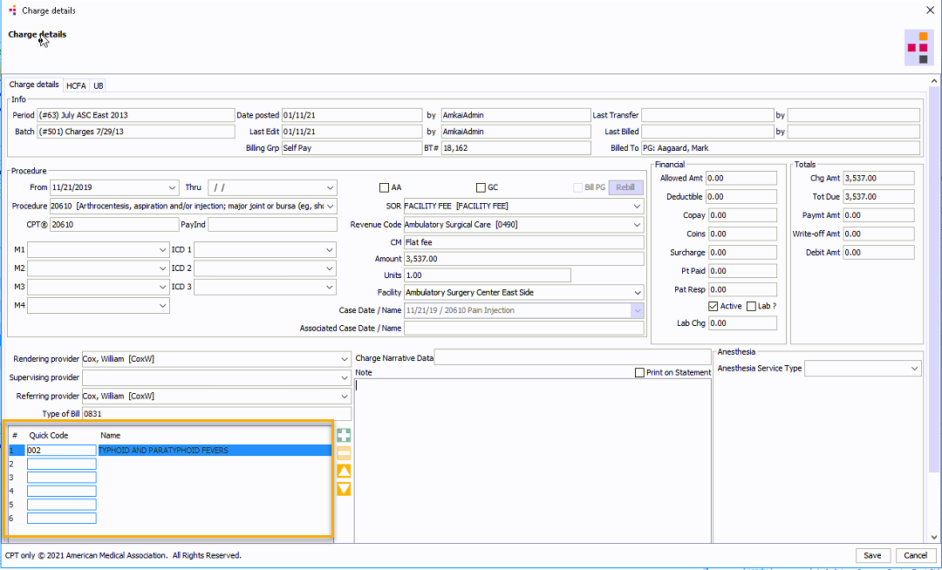Open the M4 modifier dropdown
Viewport: 942px width, 570px height.
coord(163,306)
